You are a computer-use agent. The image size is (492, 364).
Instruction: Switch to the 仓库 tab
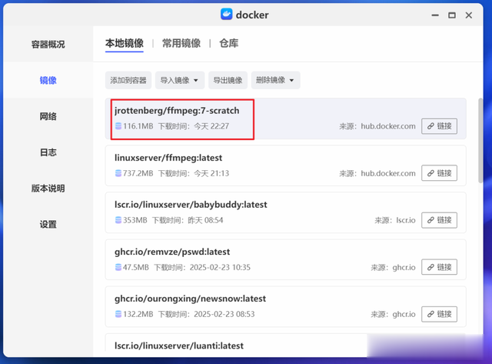(229, 43)
